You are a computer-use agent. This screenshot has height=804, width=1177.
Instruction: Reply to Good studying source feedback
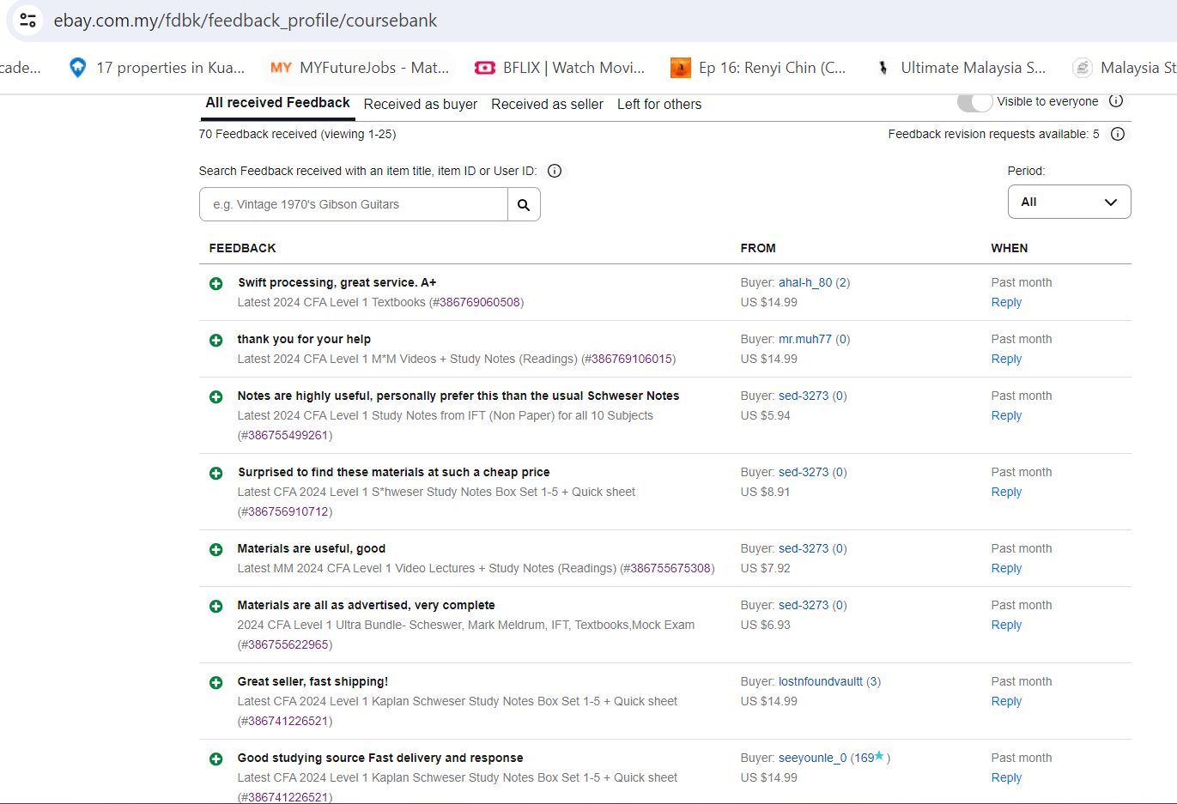(x=1006, y=777)
